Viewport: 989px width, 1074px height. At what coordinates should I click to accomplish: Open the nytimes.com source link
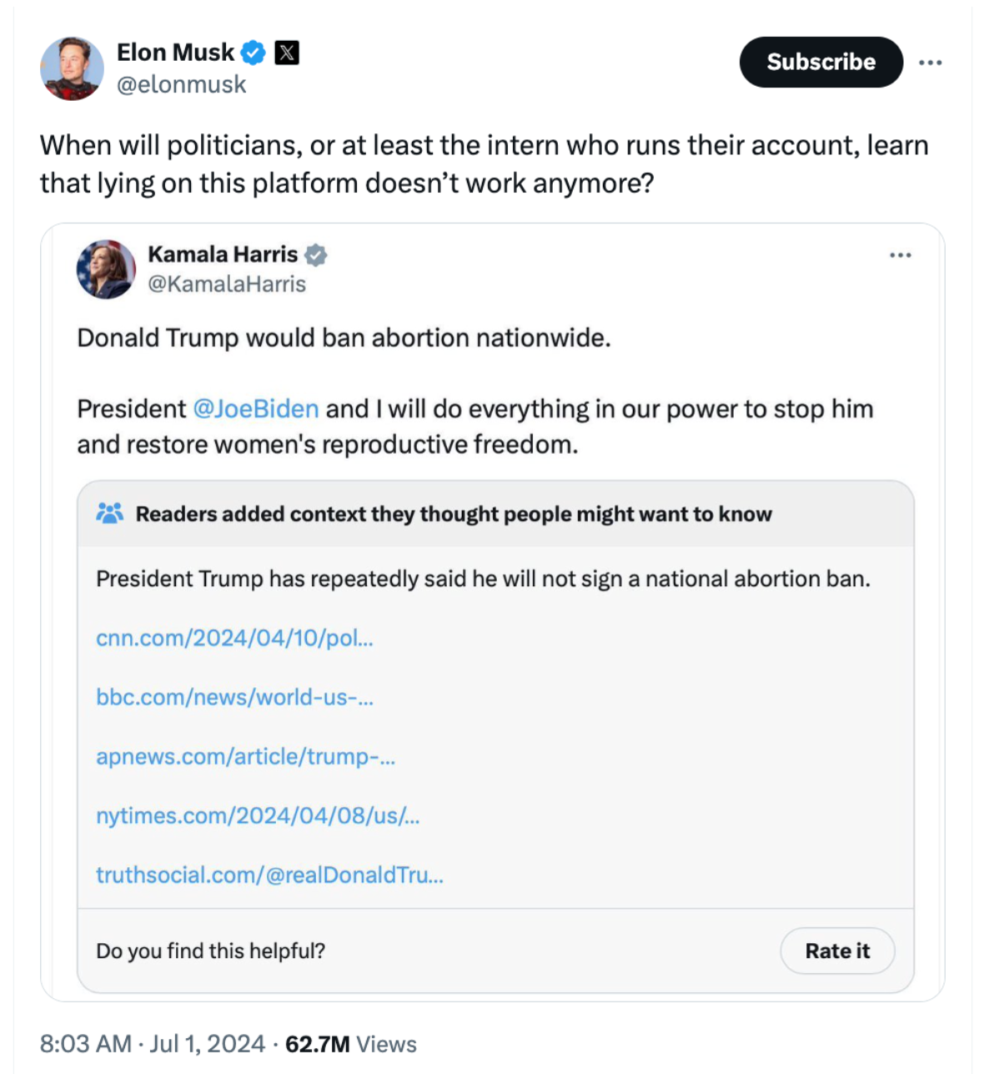pos(258,816)
